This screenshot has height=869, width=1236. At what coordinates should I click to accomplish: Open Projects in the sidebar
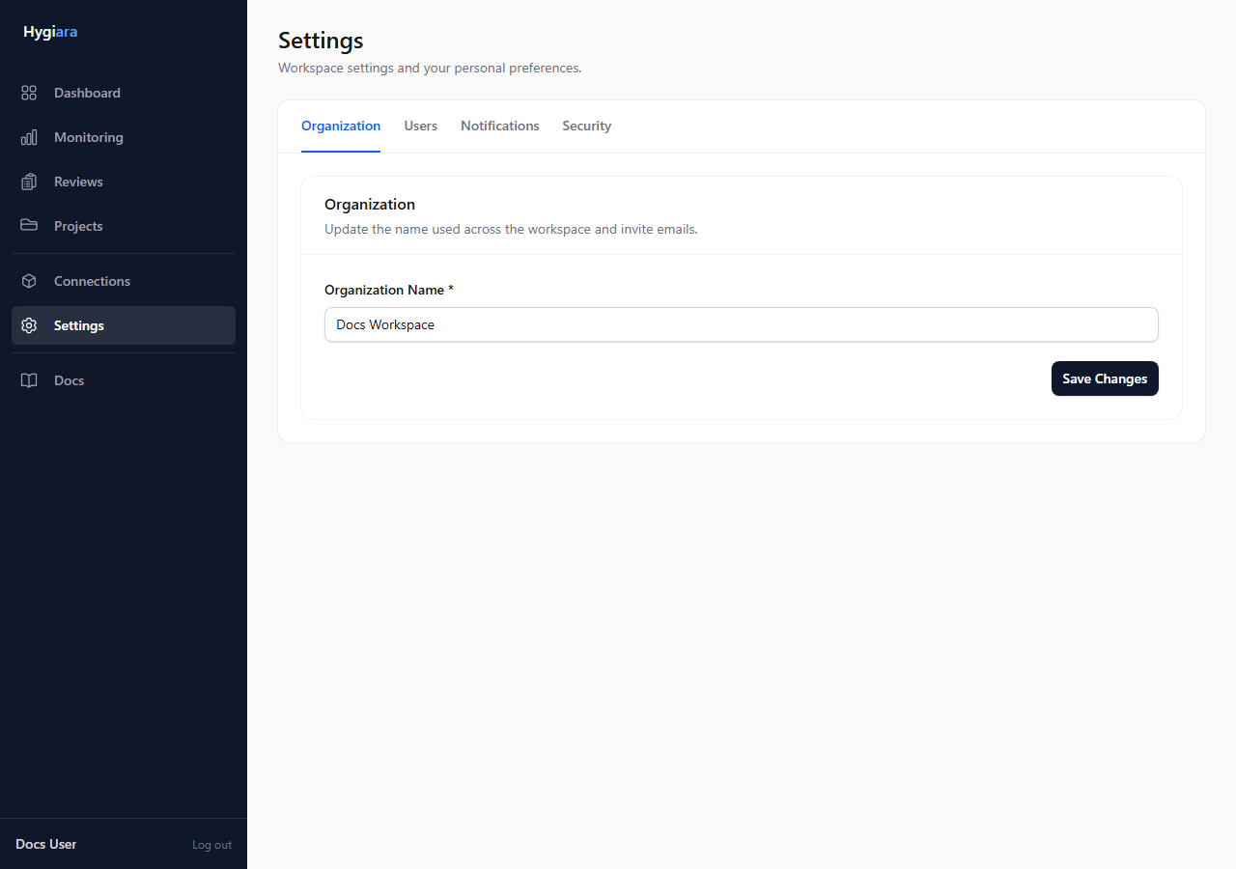(78, 226)
